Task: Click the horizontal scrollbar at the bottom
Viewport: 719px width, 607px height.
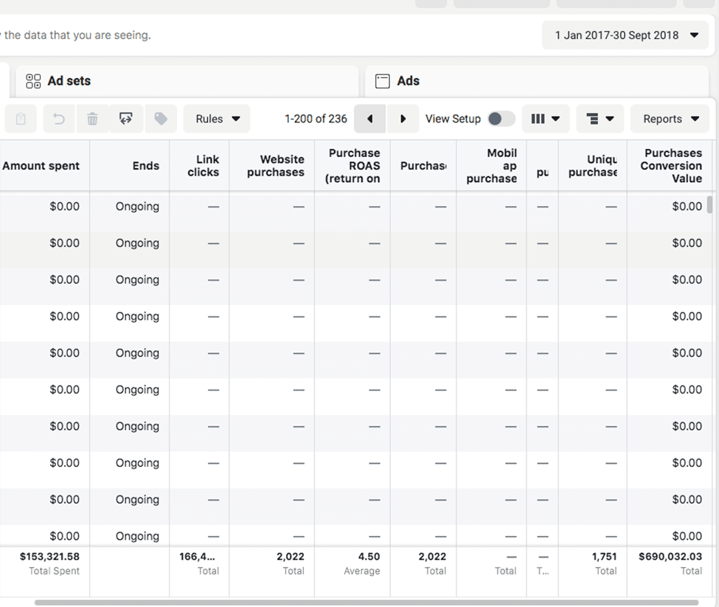Action: click(x=367, y=603)
